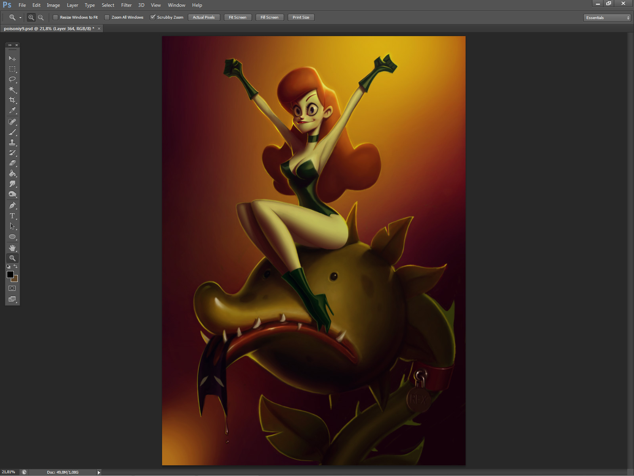
Task: Click the Print Size button
Action: pos(301,17)
